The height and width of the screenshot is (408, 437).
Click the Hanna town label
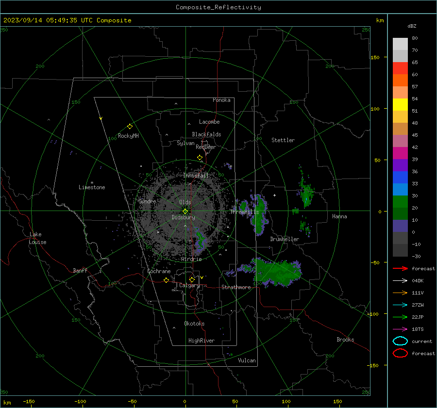coord(339,216)
